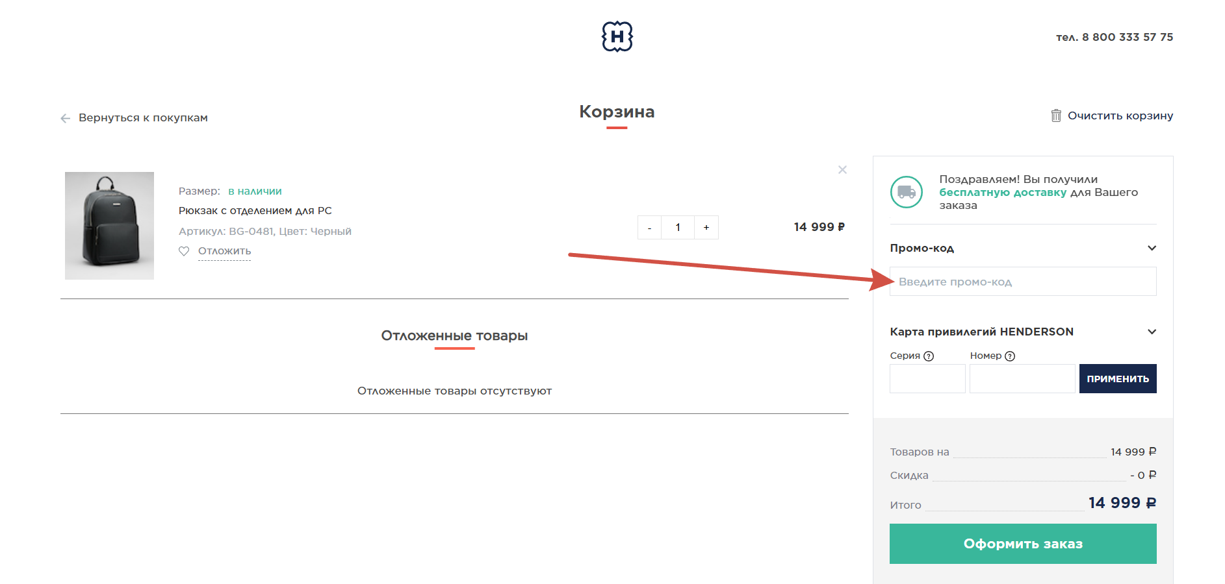Click the trash can icon for clearing cart
Screen dimensions: 1225x584
pos(1056,116)
